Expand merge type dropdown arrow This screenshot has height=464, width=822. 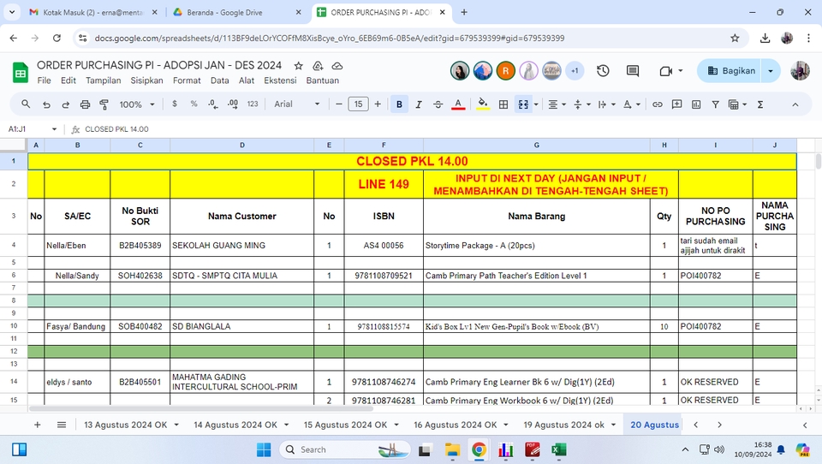coord(536,104)
